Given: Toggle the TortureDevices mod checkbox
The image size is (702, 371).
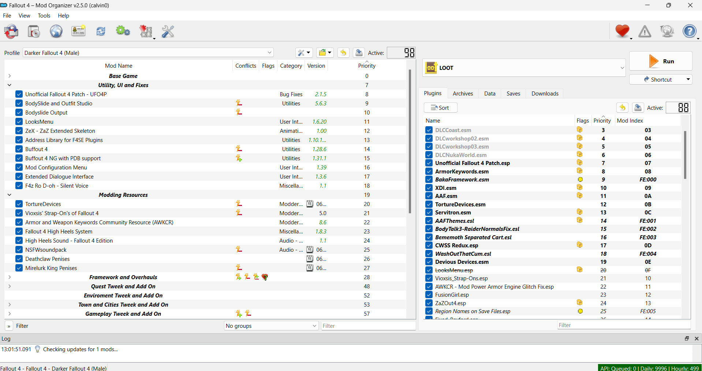Looking at the screenshot, I should pyautogui.click(x=19, y=204).
